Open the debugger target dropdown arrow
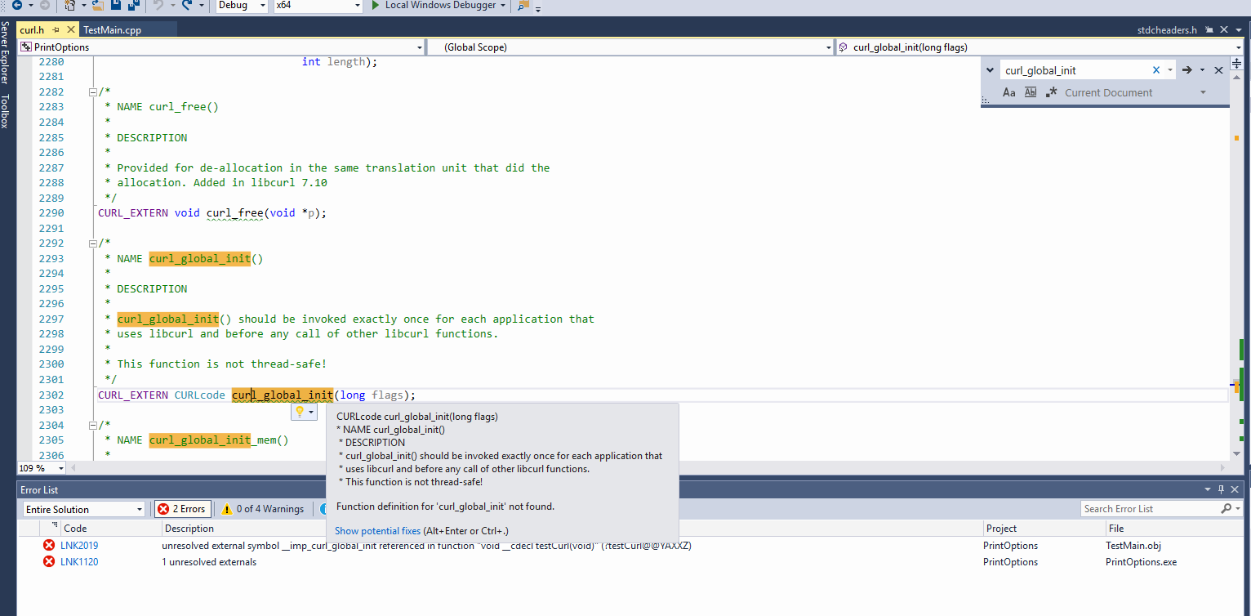The width and height of the screenshot is (1251, 616). (x=502, y=5)
